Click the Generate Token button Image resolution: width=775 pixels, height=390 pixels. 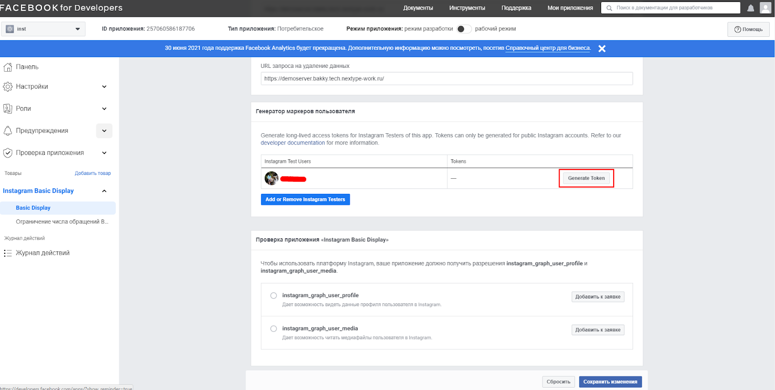pos(586,178)
